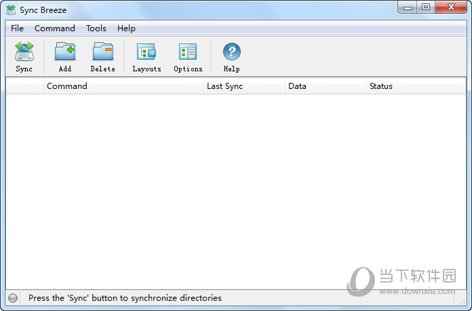Open the File menu
The height and width of the screenshot is (311, 472).
17,29
